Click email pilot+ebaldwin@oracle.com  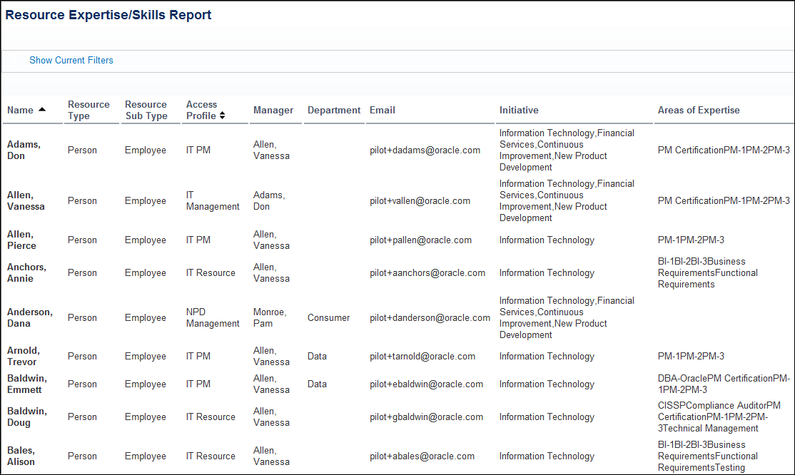tap(426, 384)
